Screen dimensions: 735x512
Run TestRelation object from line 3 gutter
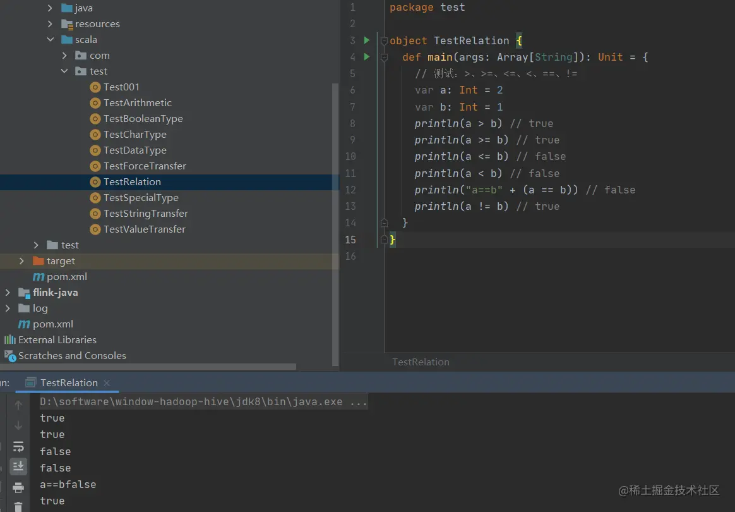tap(367, 40)
